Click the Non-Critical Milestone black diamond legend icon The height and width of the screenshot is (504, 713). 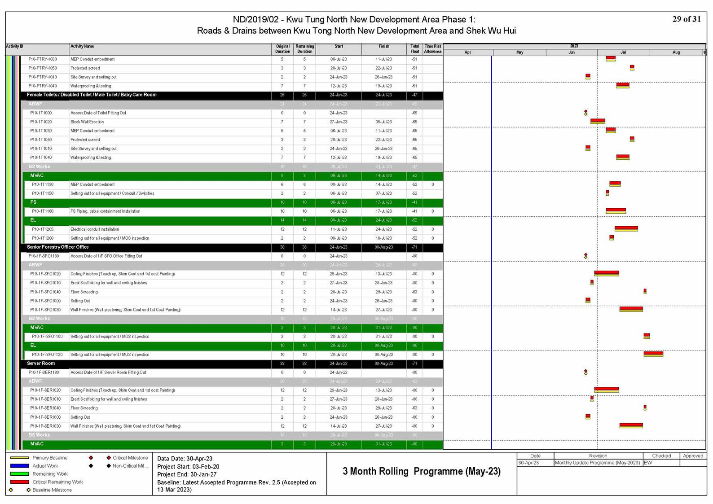click(109, 466)
